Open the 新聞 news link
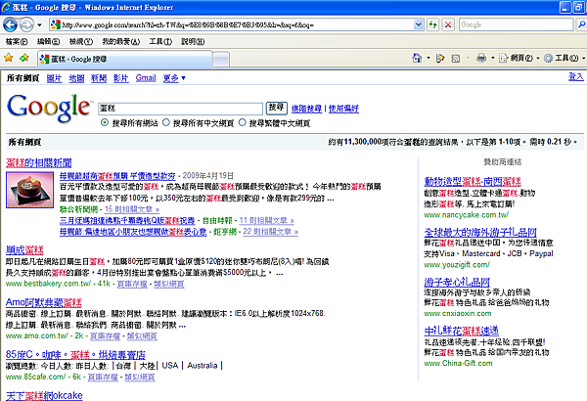 (x=99, y=78)
